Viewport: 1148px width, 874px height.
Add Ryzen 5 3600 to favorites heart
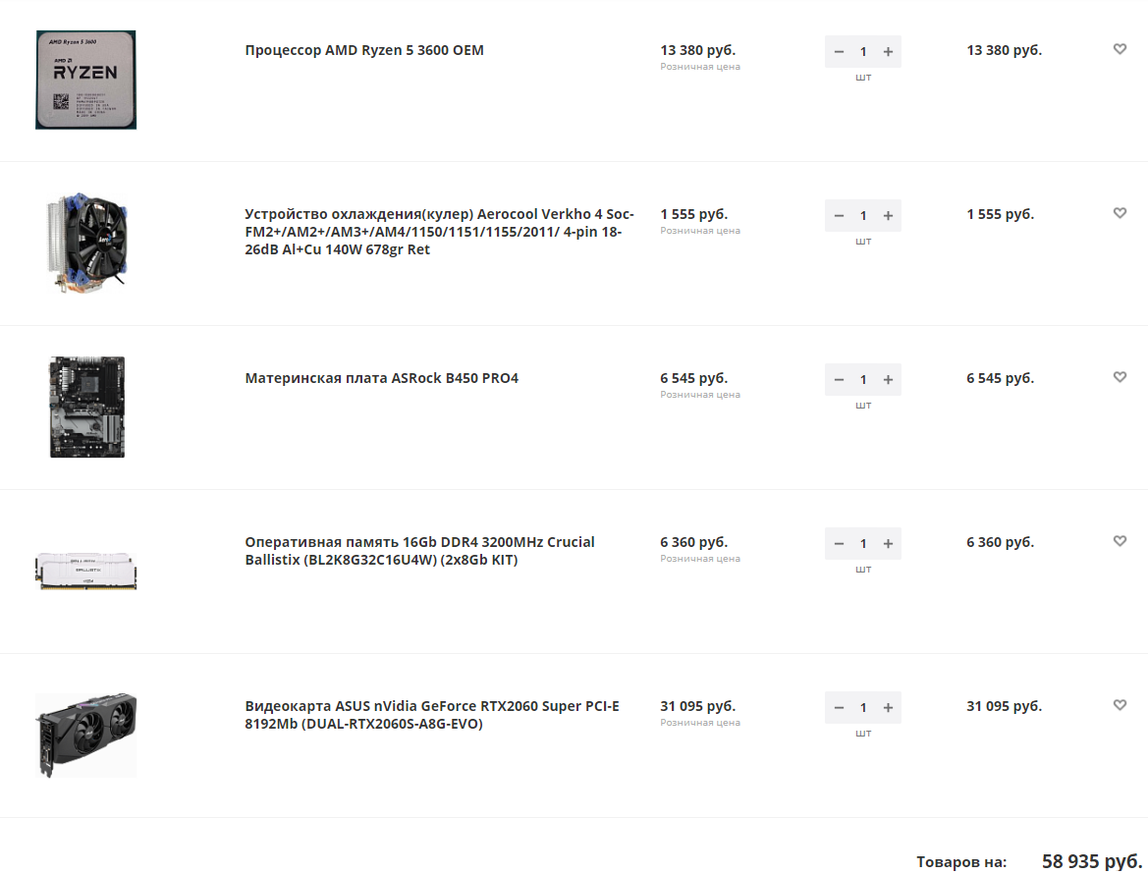(x=1120, y=49)
